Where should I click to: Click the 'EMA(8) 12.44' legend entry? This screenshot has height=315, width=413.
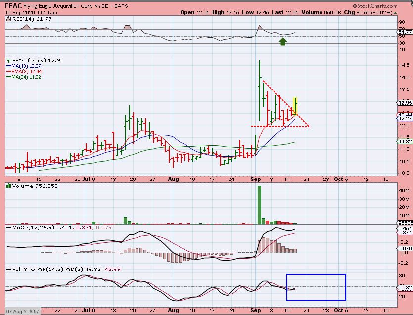(x=27, y=72)
